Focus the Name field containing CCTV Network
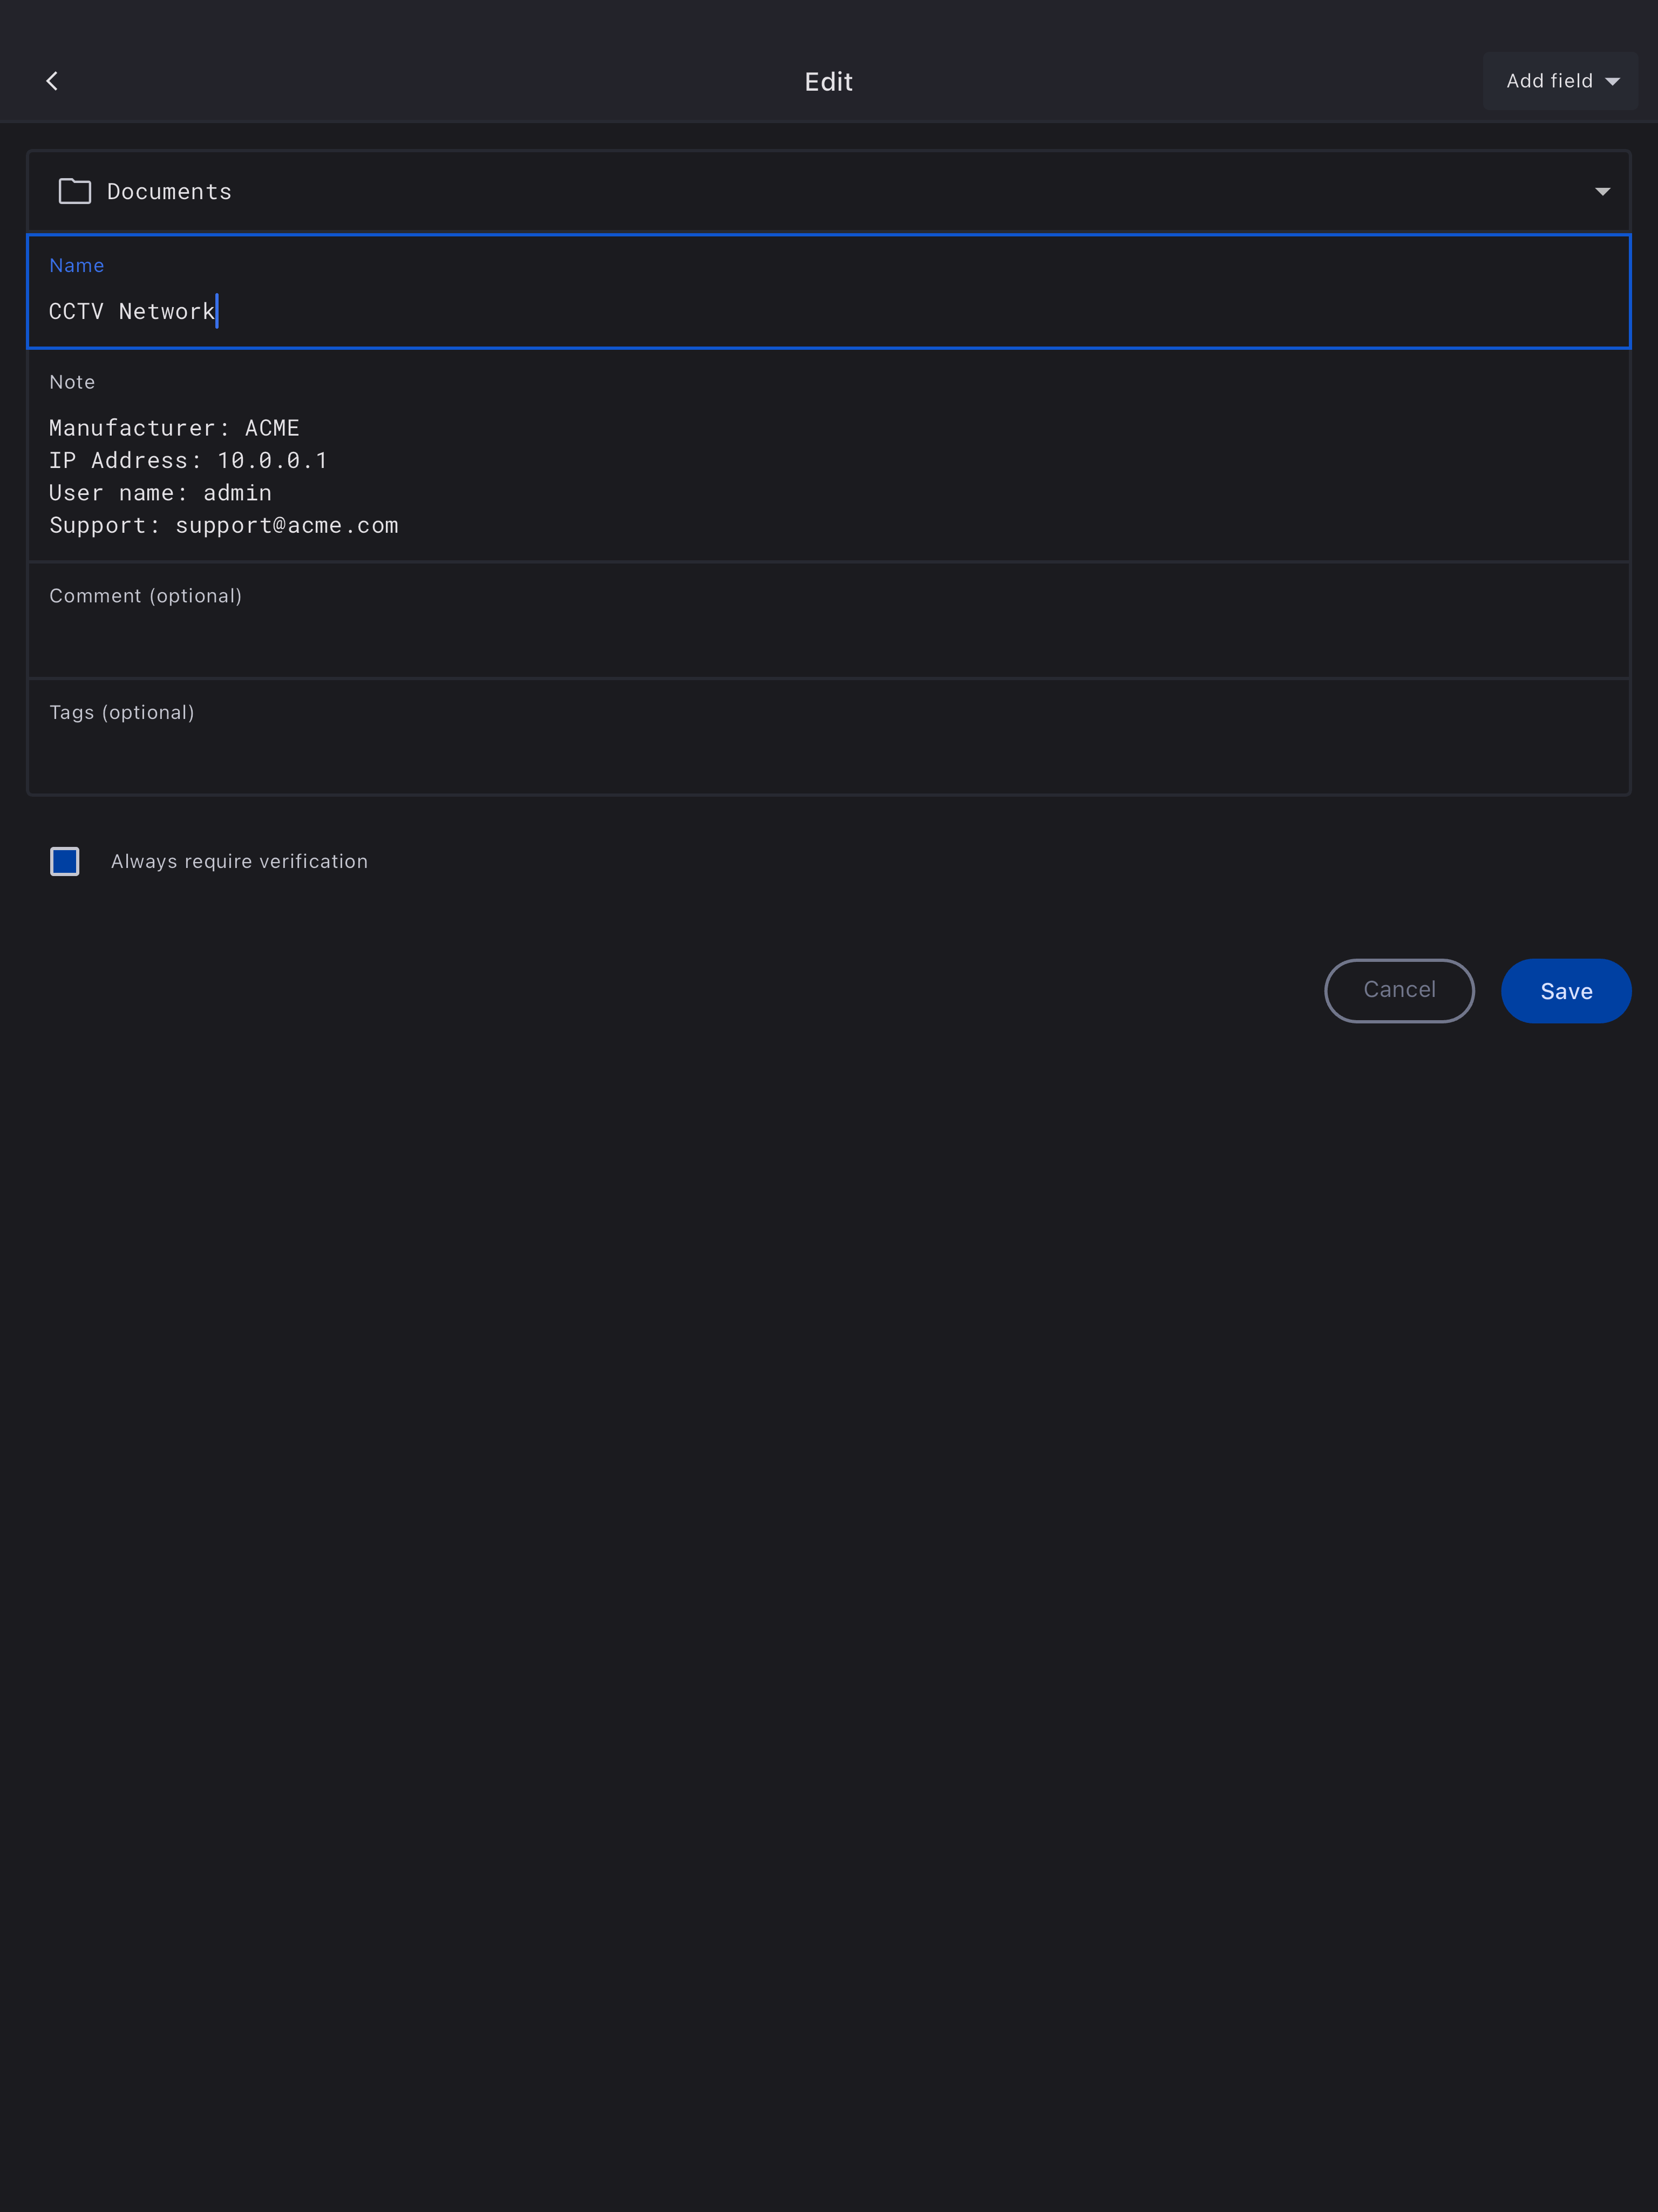 [x=828, y=311]
